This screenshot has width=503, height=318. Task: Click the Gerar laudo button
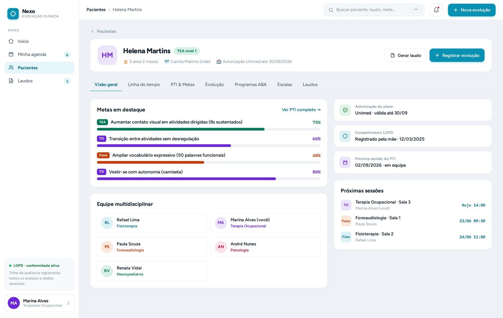[405, 55]
